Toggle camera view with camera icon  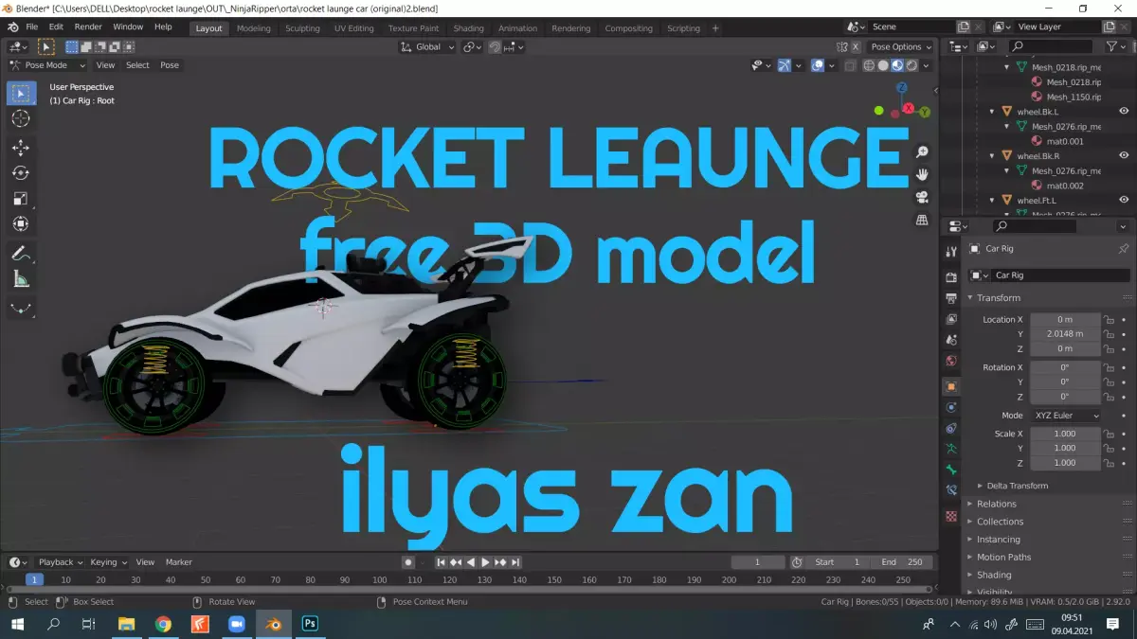point(922,198)
